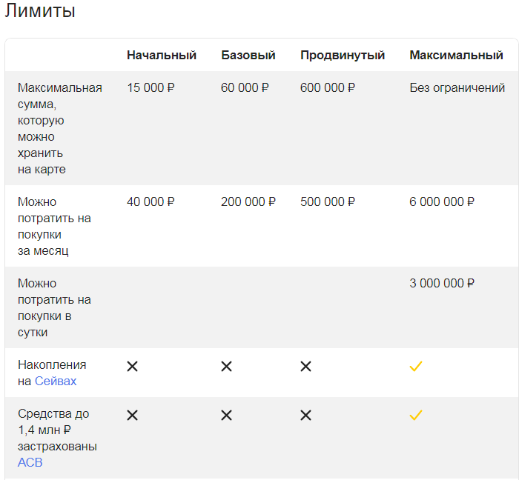Click the Начальный cross icon in АСВ insurance row
Screen dimensions: 519x480
[132, 415]
